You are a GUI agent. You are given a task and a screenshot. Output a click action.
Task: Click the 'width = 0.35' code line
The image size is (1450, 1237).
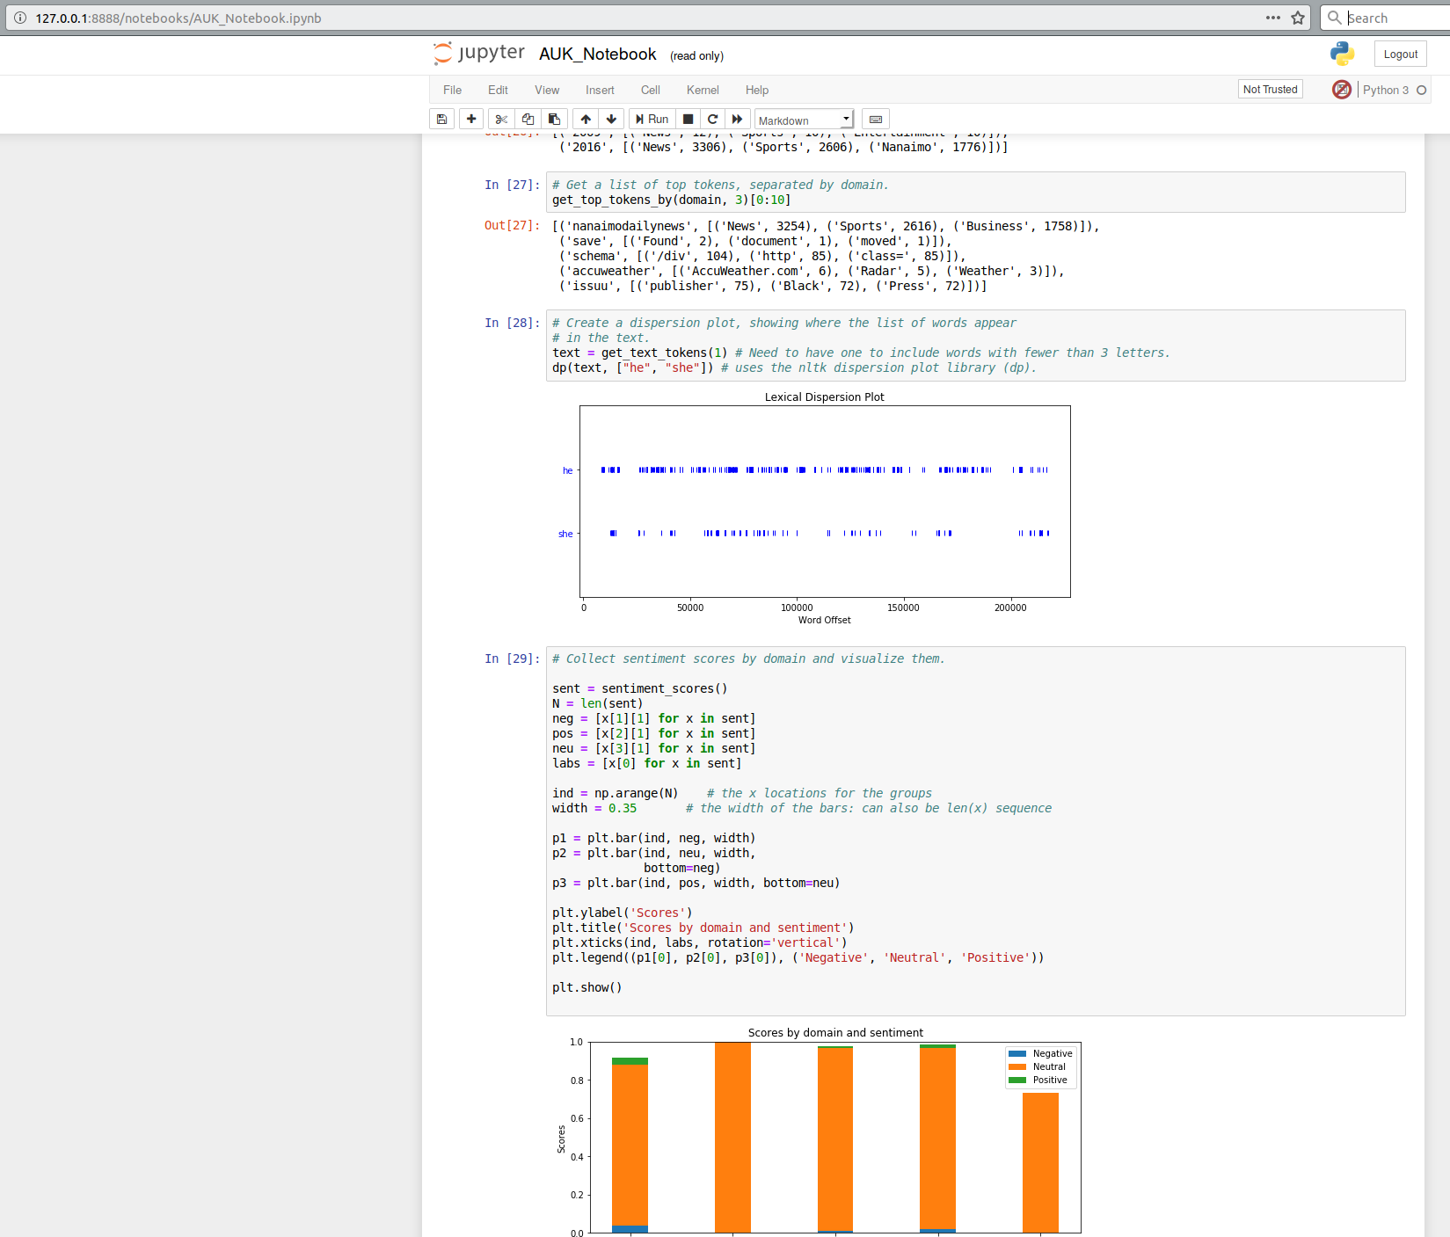point(594,808)
